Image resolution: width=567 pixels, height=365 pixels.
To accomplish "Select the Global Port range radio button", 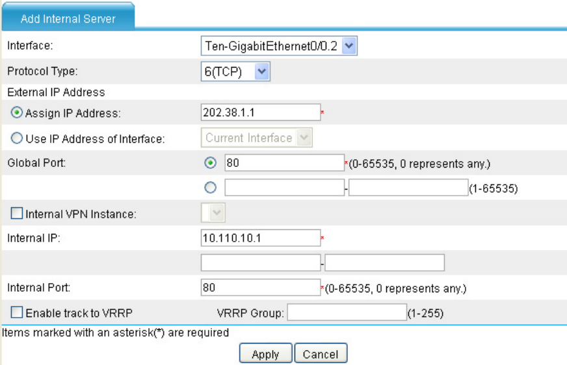I will tap(211, 188).
